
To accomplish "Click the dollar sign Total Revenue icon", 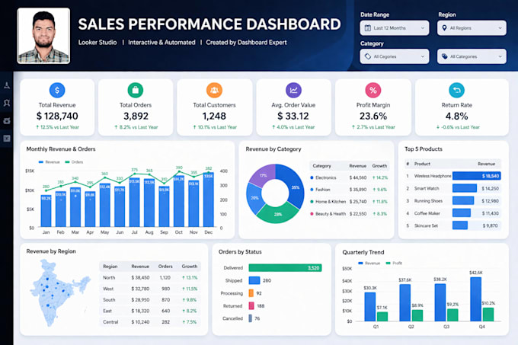I will point(57,90).
